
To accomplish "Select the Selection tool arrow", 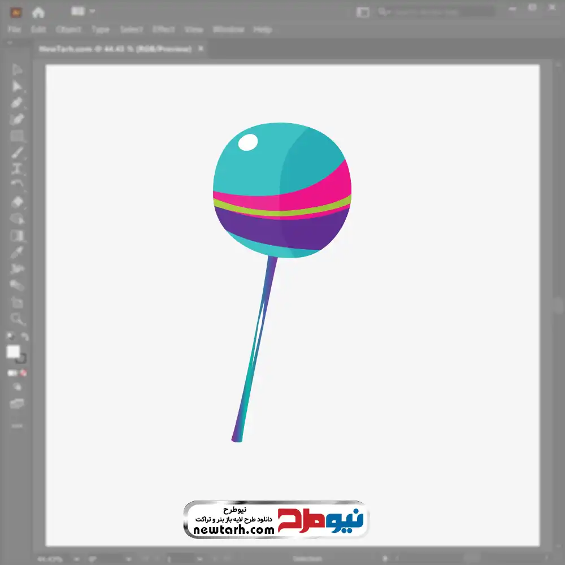I will (x=17, y=69).
